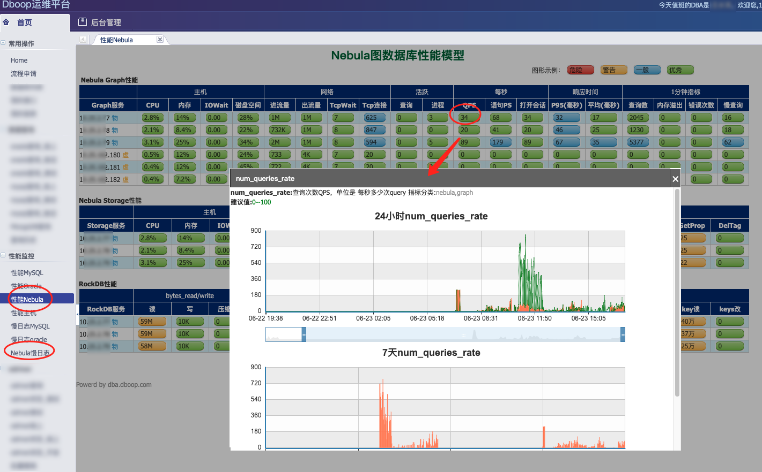Collapse the 性能监控 sidebar section

point(3,256)
